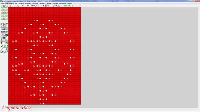Click the scissors cut icon
200x112 pixels.
point(1,29)
